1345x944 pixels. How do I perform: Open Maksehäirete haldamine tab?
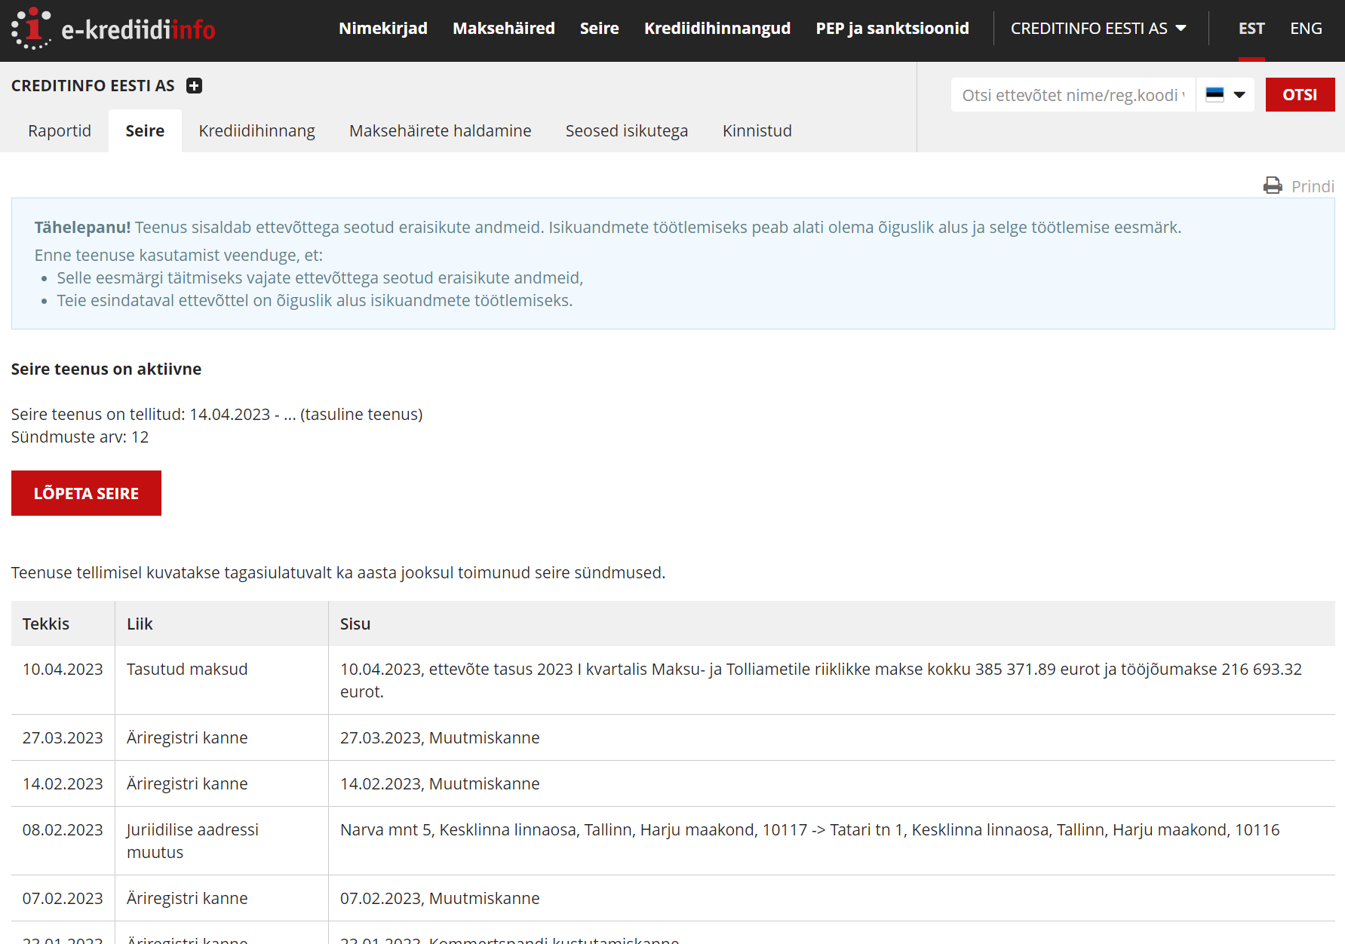tap(440, 131)
